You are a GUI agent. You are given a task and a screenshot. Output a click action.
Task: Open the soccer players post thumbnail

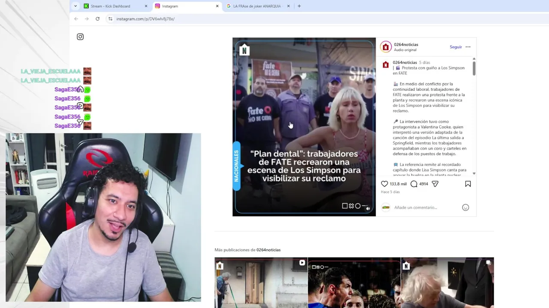click(354, 283)
